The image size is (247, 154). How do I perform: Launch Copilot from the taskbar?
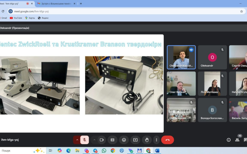(60, 151)
